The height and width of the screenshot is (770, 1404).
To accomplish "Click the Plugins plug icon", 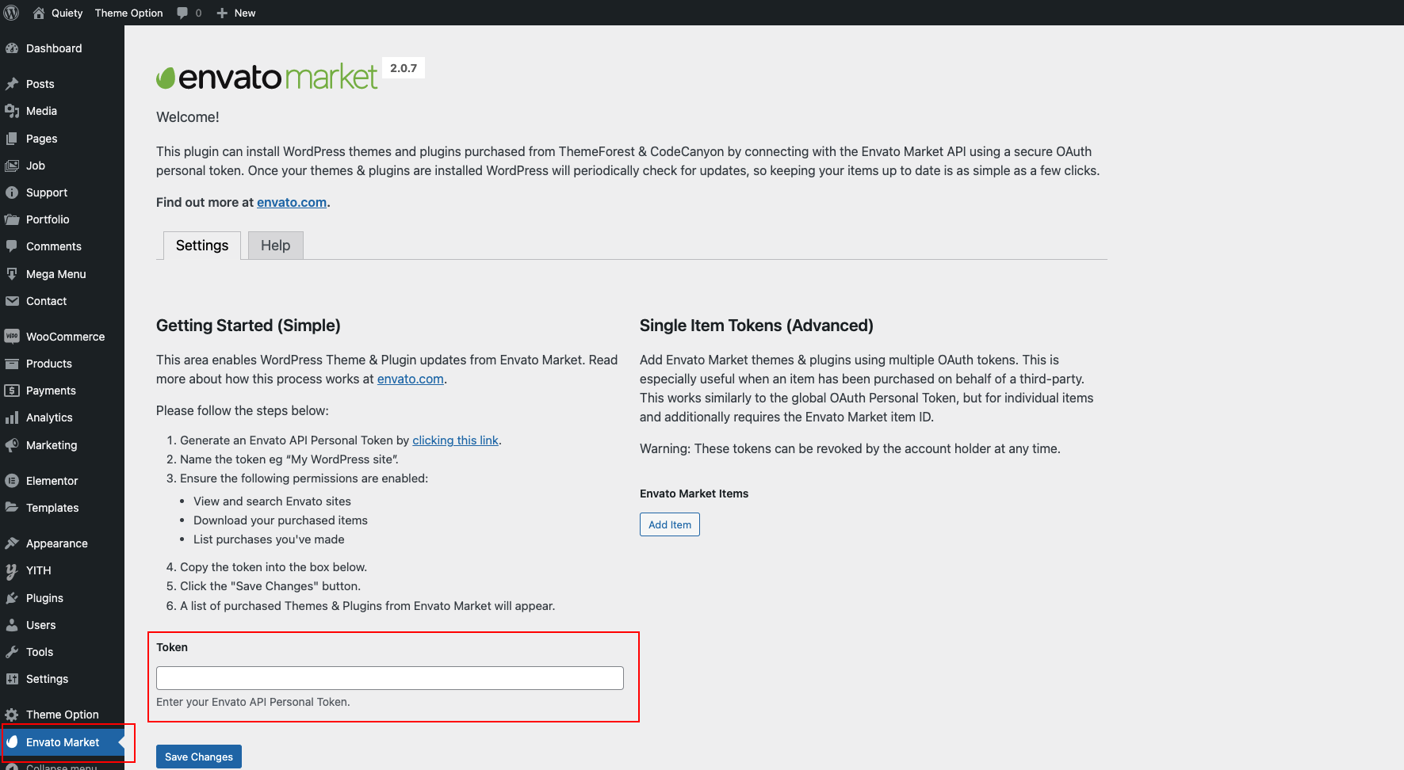I will pyautogui.click(x=12, y=598).
